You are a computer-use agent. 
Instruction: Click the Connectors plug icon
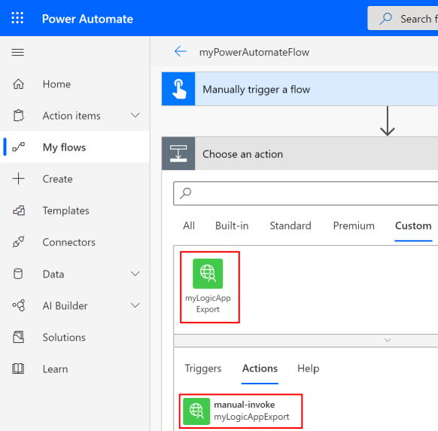coord(18,241)
